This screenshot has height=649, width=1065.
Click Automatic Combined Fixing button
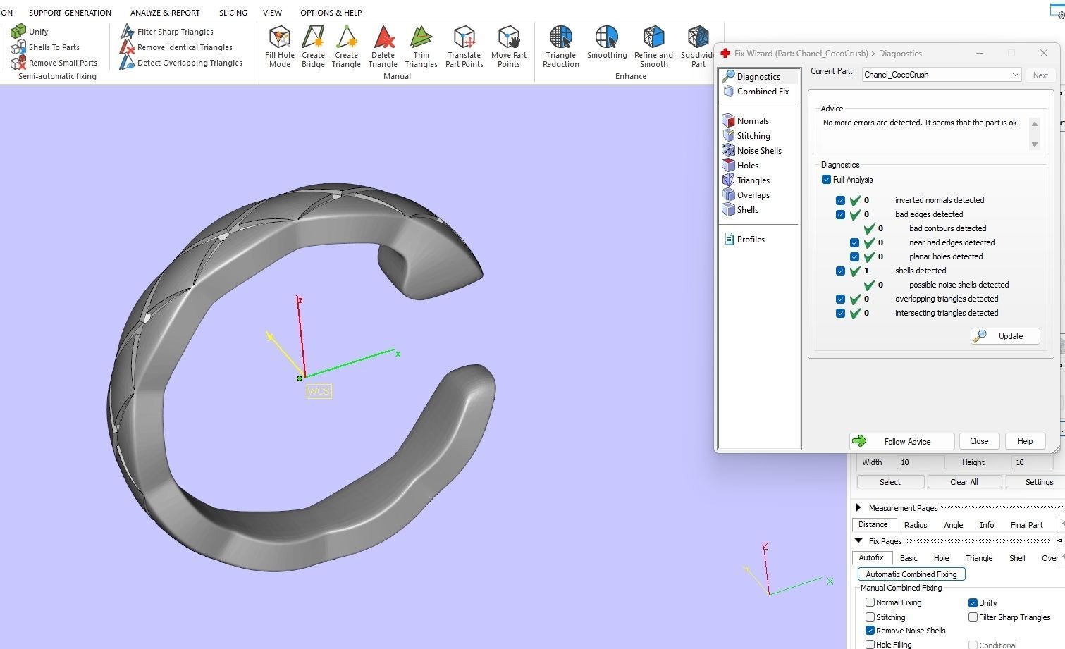[x=911, y=574]
